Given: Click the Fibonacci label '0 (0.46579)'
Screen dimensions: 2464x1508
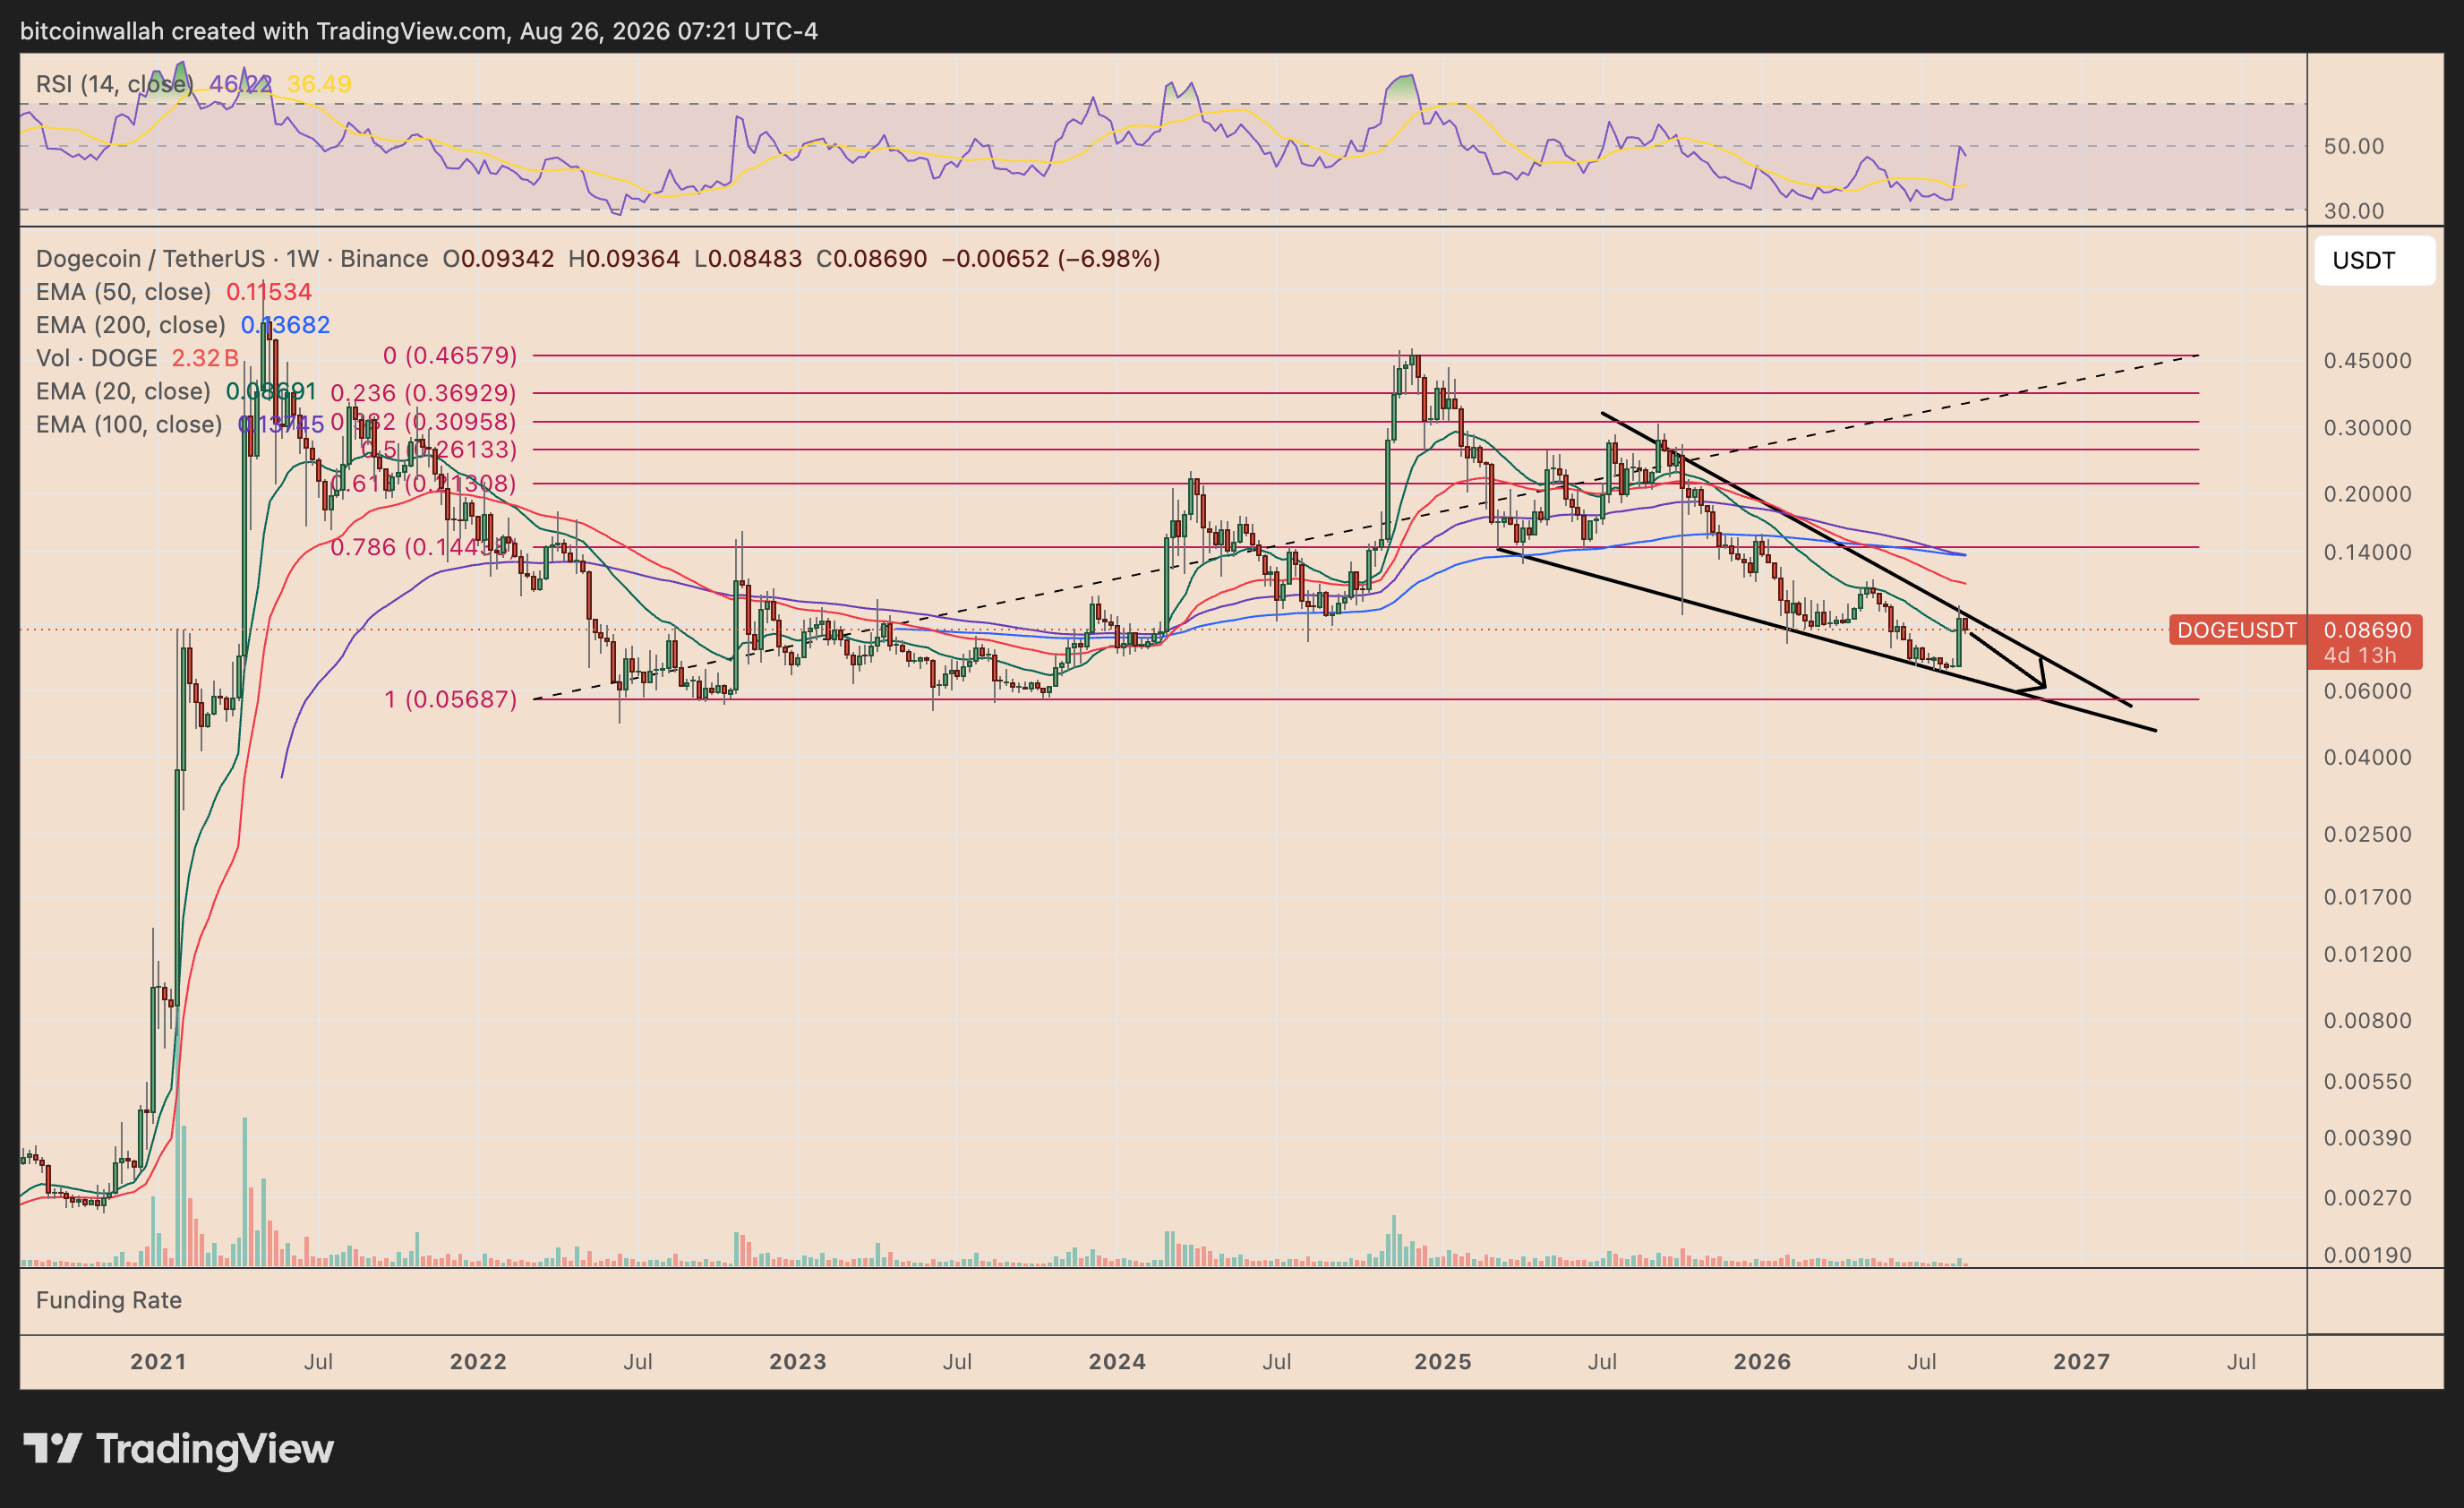Looking at the screenshot, I should tap(450, 356).
